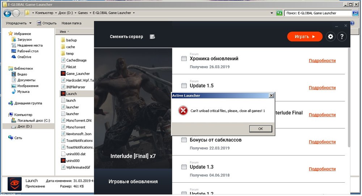Viewport: 362px width, 196px height.
Task: Select the unins000 application icon
Action: click(63, 161)
